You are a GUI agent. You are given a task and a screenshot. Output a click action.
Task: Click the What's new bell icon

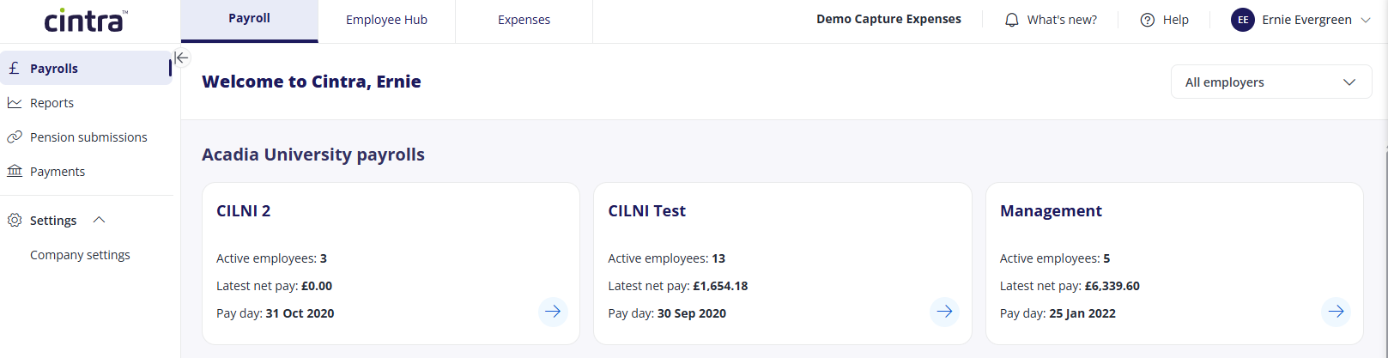click(1012, 20)
